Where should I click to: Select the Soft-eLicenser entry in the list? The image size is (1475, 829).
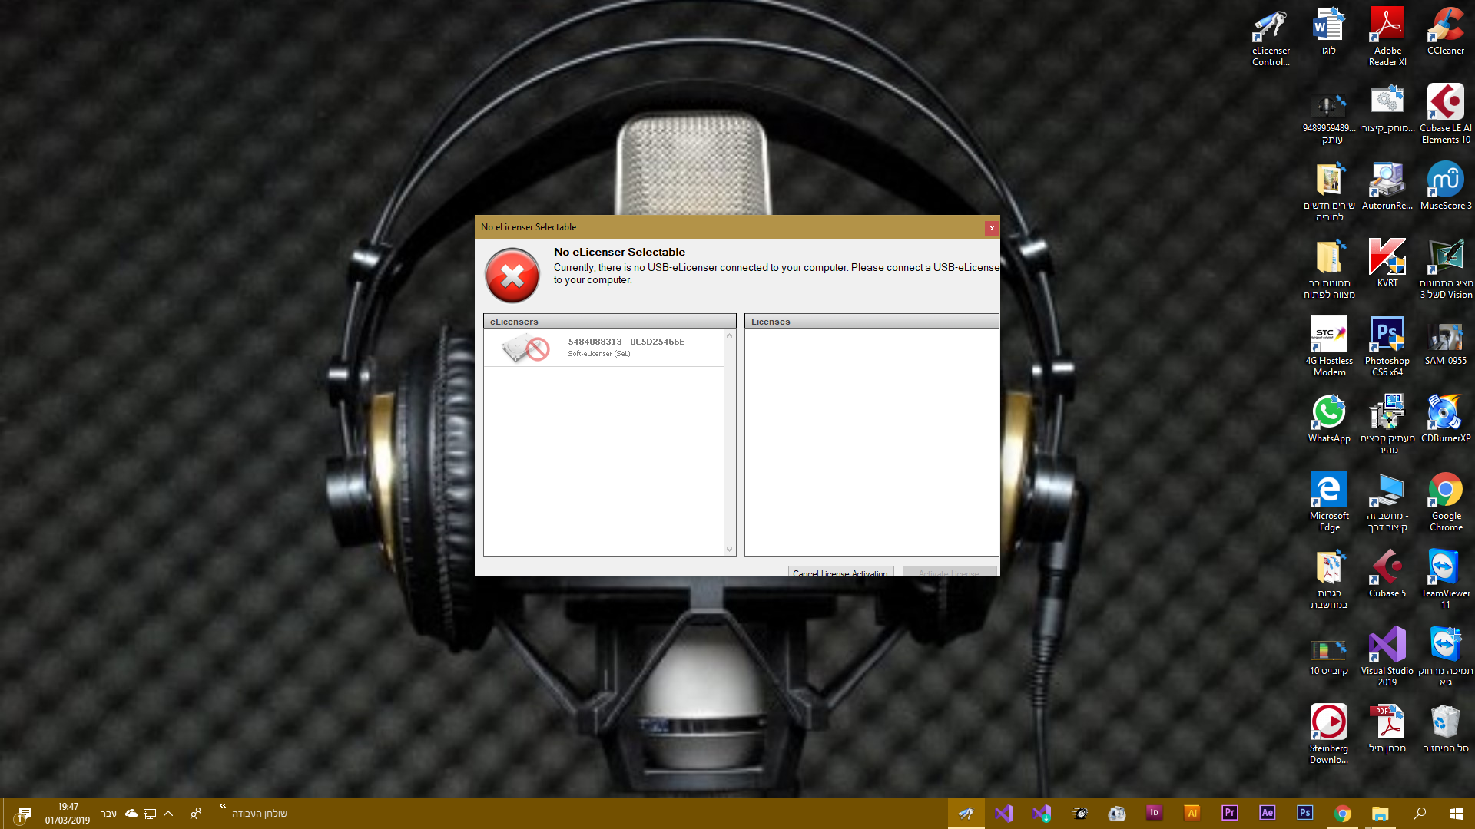pos(604,348)
